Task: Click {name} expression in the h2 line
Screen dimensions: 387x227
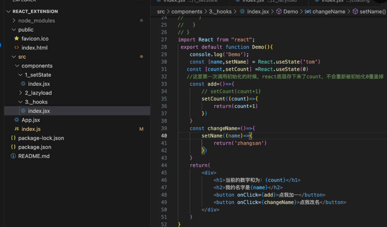Action: 259,187
